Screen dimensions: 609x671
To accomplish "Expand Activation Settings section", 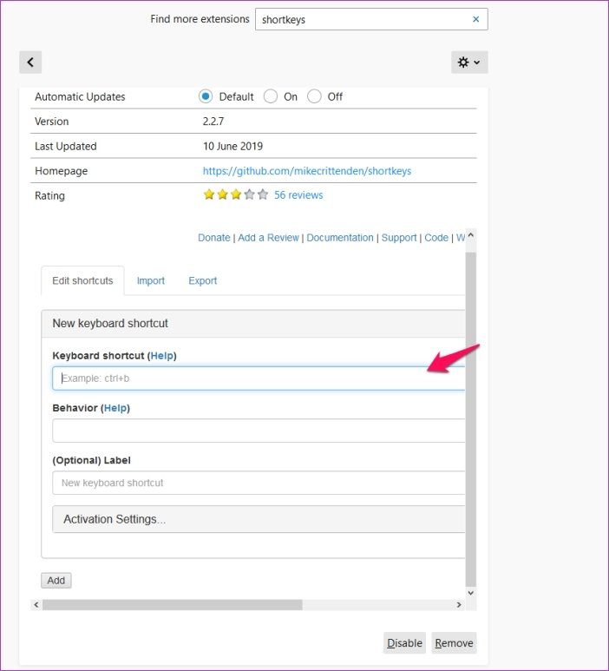I will (259, 519).
